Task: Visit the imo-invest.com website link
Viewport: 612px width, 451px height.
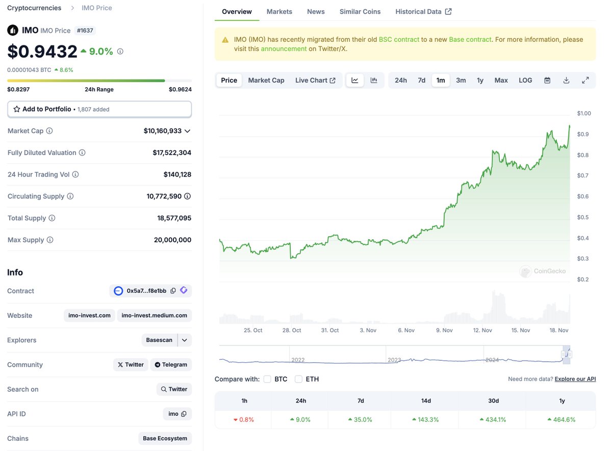Action: [x=89, y=315]
